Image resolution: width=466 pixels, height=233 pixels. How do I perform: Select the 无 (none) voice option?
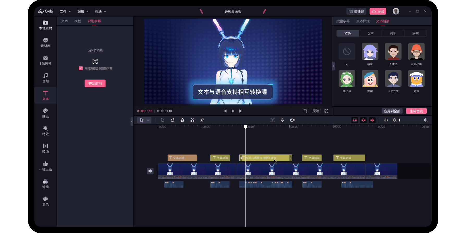click(x=347, y=52)
